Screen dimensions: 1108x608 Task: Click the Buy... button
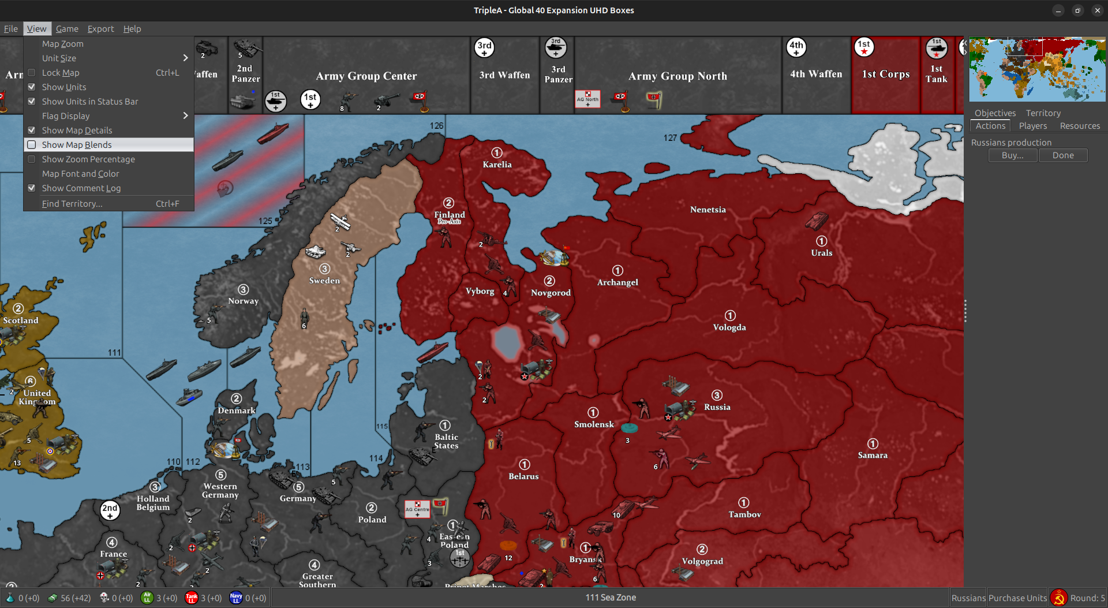tap(1013, 155)
